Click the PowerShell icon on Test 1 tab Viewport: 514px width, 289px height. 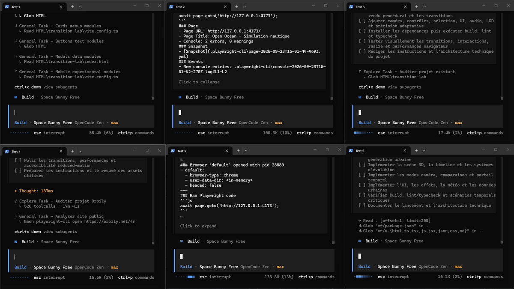pyautogui.click(x=6, y=7)
